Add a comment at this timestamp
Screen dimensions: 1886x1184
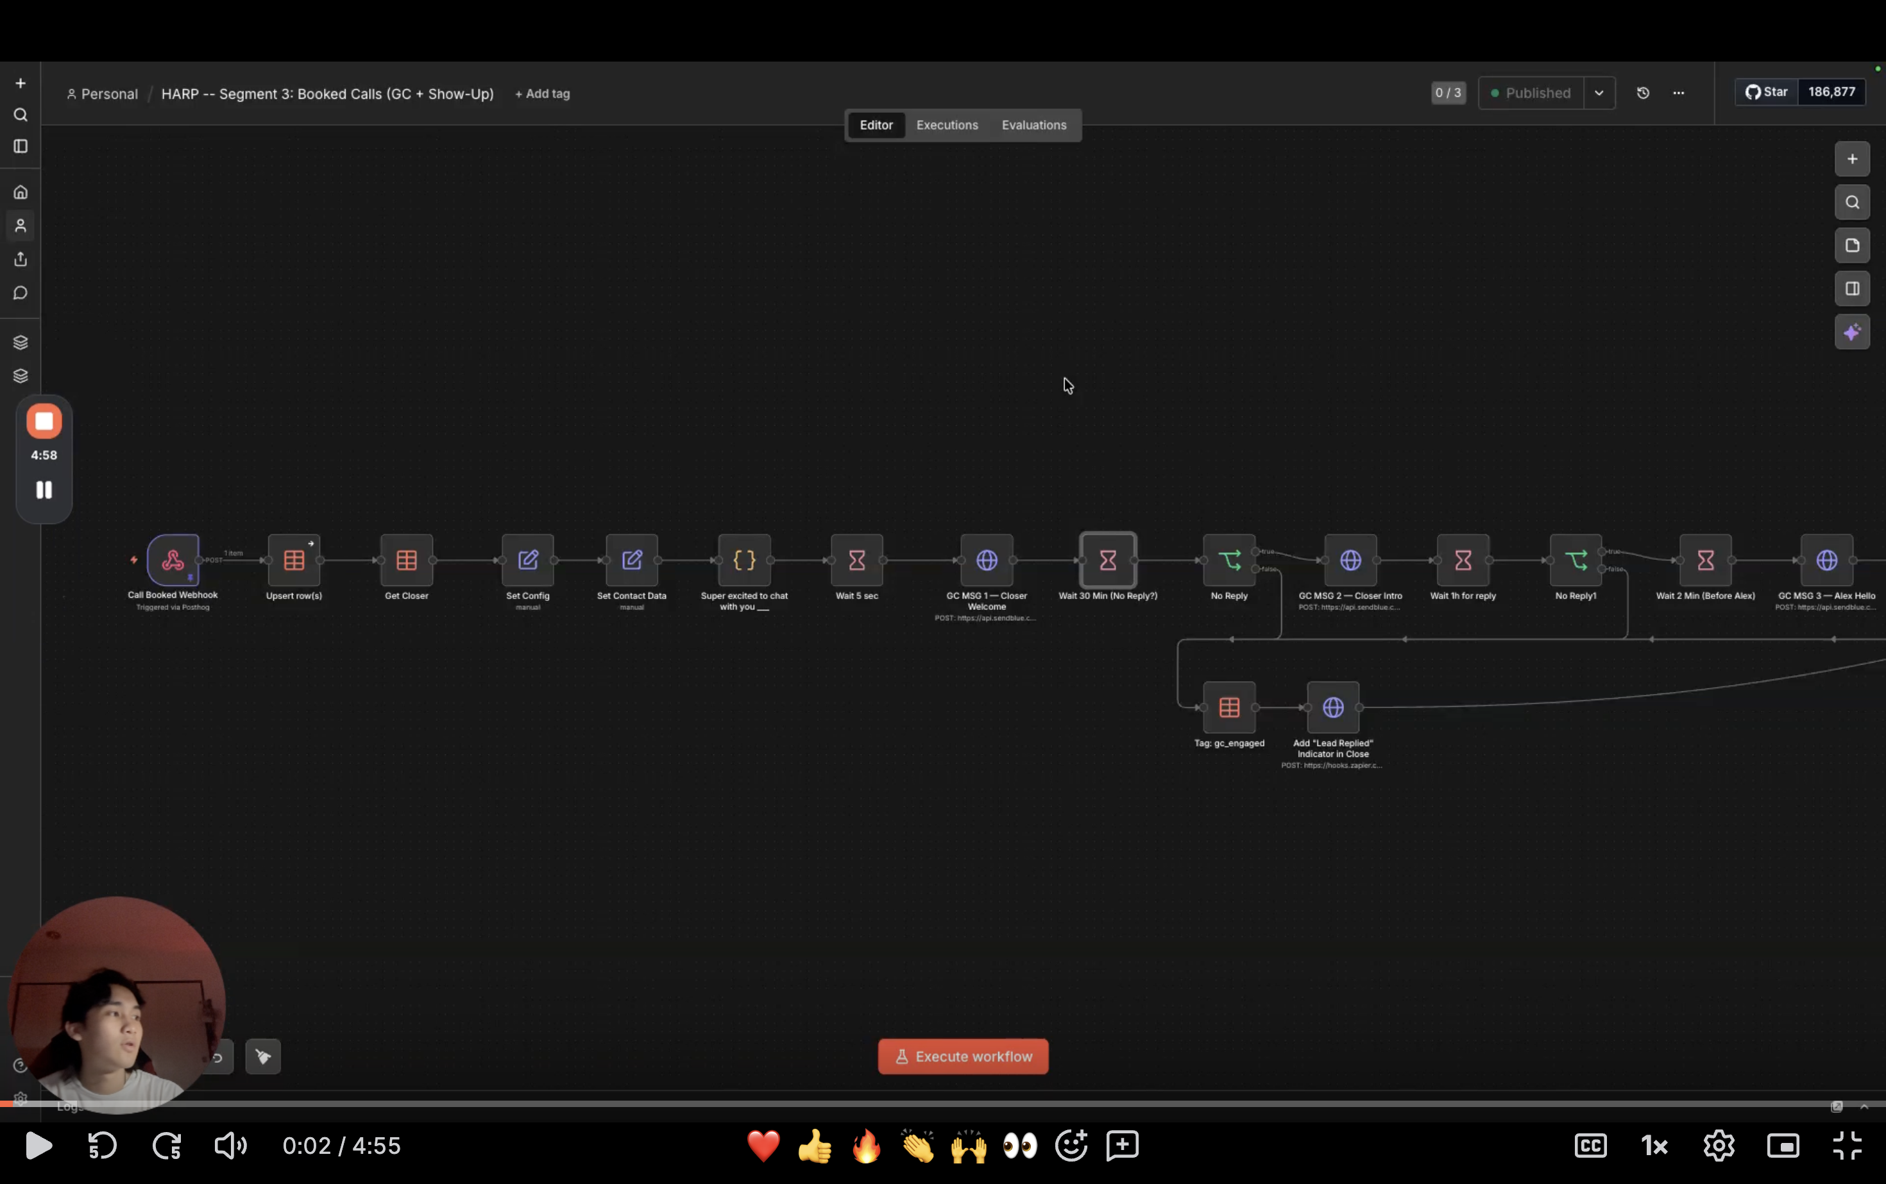point(1123,1146)
